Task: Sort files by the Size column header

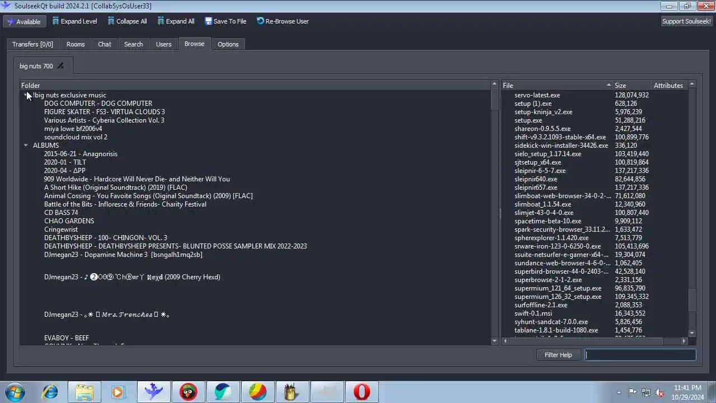Action: pos(632,86)
